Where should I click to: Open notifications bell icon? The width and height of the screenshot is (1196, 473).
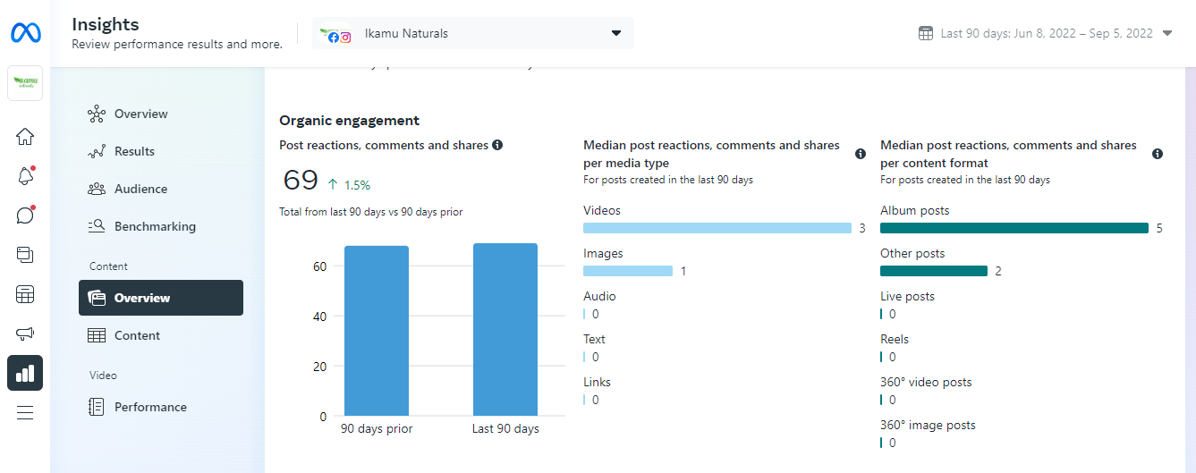point(25,176)
